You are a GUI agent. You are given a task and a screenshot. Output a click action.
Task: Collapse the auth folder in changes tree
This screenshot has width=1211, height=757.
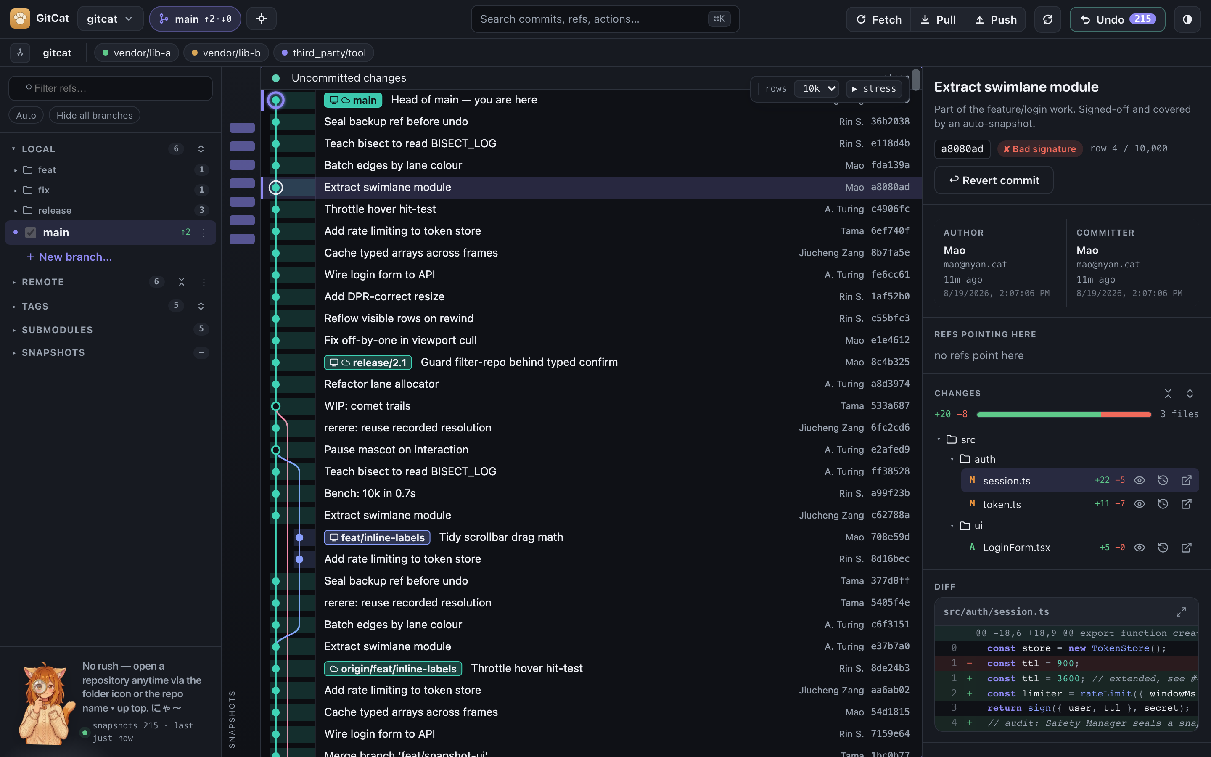point(952,459)
